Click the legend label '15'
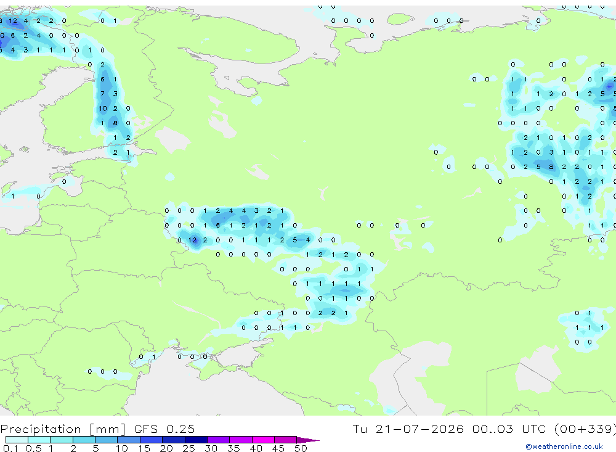Image resolution: width=616 pixels, height=452 pixels. pyautogui.click(x=144, y=448)
